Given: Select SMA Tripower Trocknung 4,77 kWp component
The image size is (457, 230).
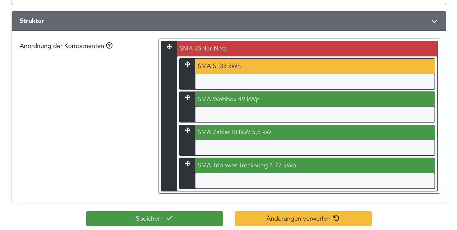Looking at the screenshot, I should tap(315, 165).
